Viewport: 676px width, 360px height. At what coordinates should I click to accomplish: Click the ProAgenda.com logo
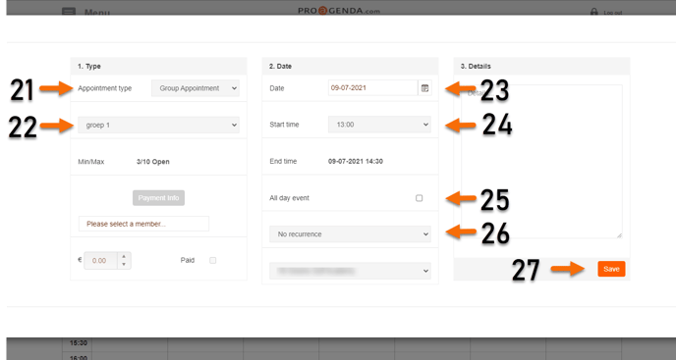339,11
